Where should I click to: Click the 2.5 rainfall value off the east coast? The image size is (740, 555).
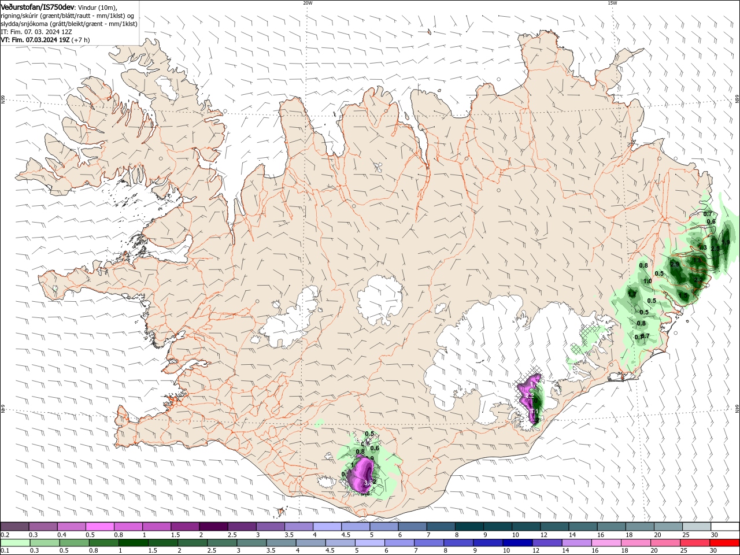click(715, 249)
